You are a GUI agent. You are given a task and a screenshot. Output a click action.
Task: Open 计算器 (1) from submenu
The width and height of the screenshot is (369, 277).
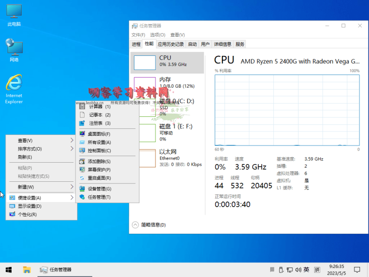[107, 107]
